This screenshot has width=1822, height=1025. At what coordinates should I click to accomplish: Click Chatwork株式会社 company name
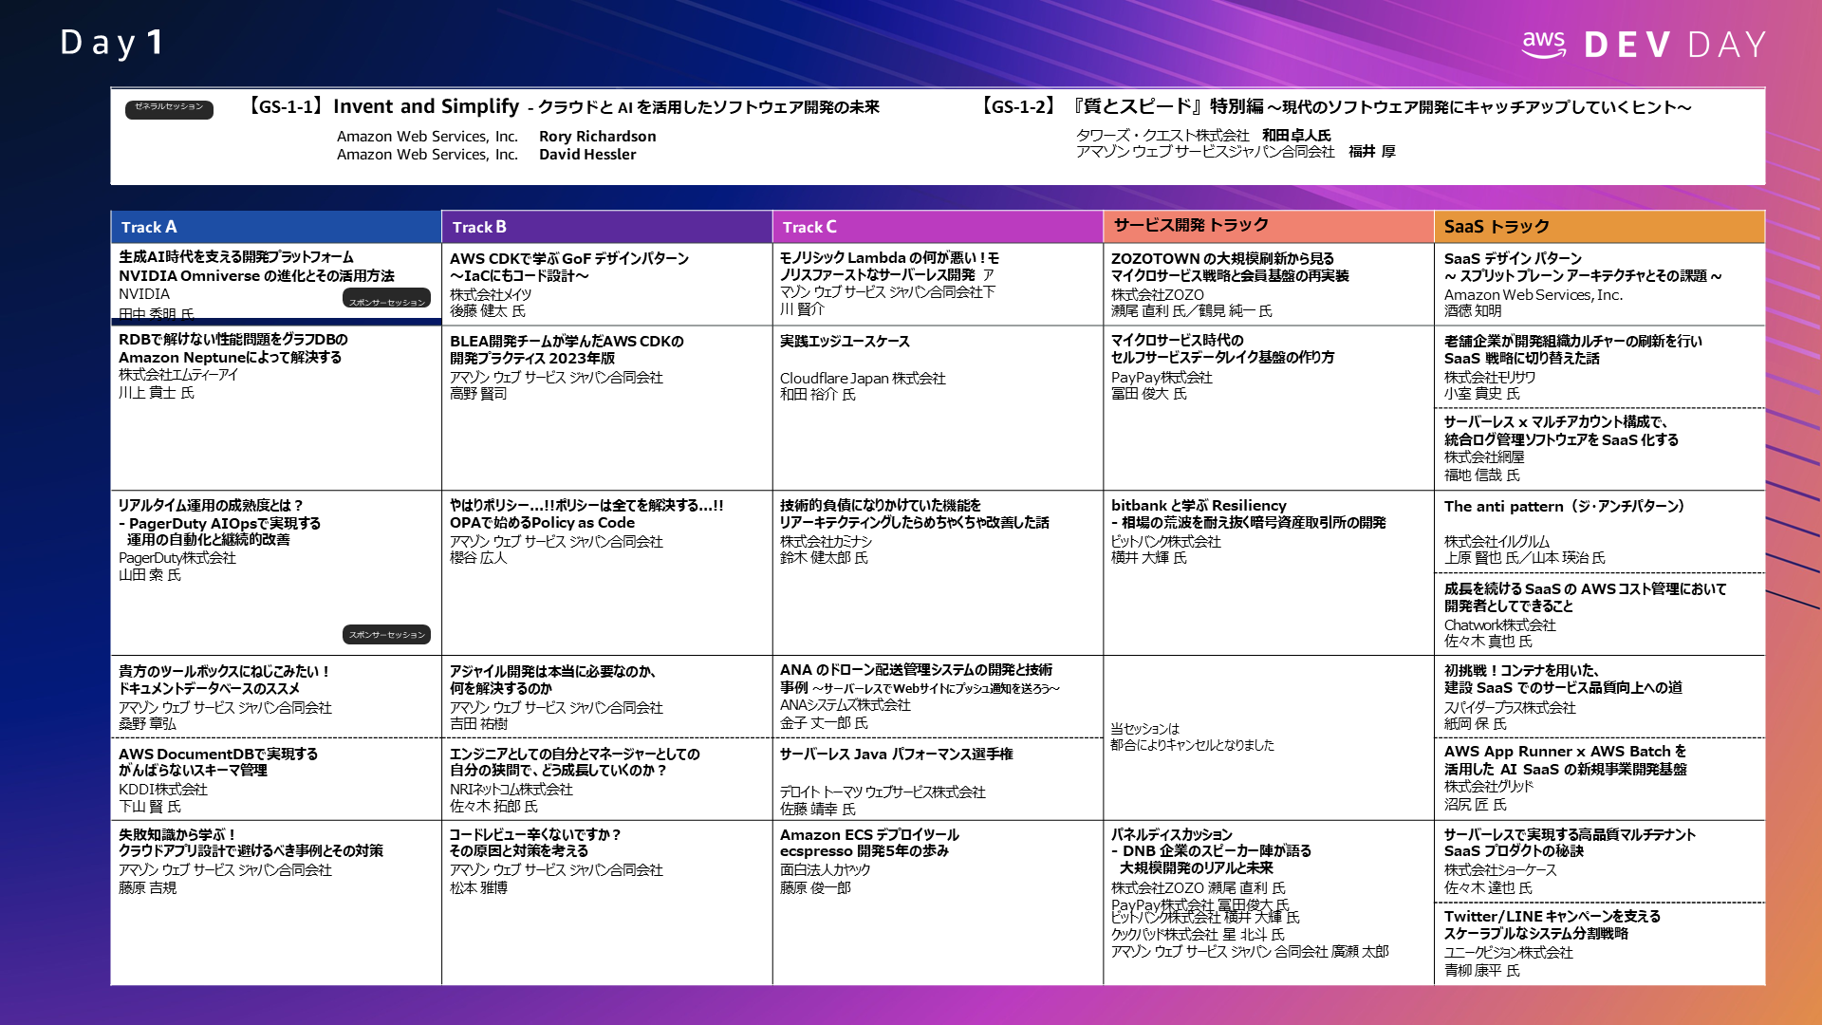(x=1500, y=625)
